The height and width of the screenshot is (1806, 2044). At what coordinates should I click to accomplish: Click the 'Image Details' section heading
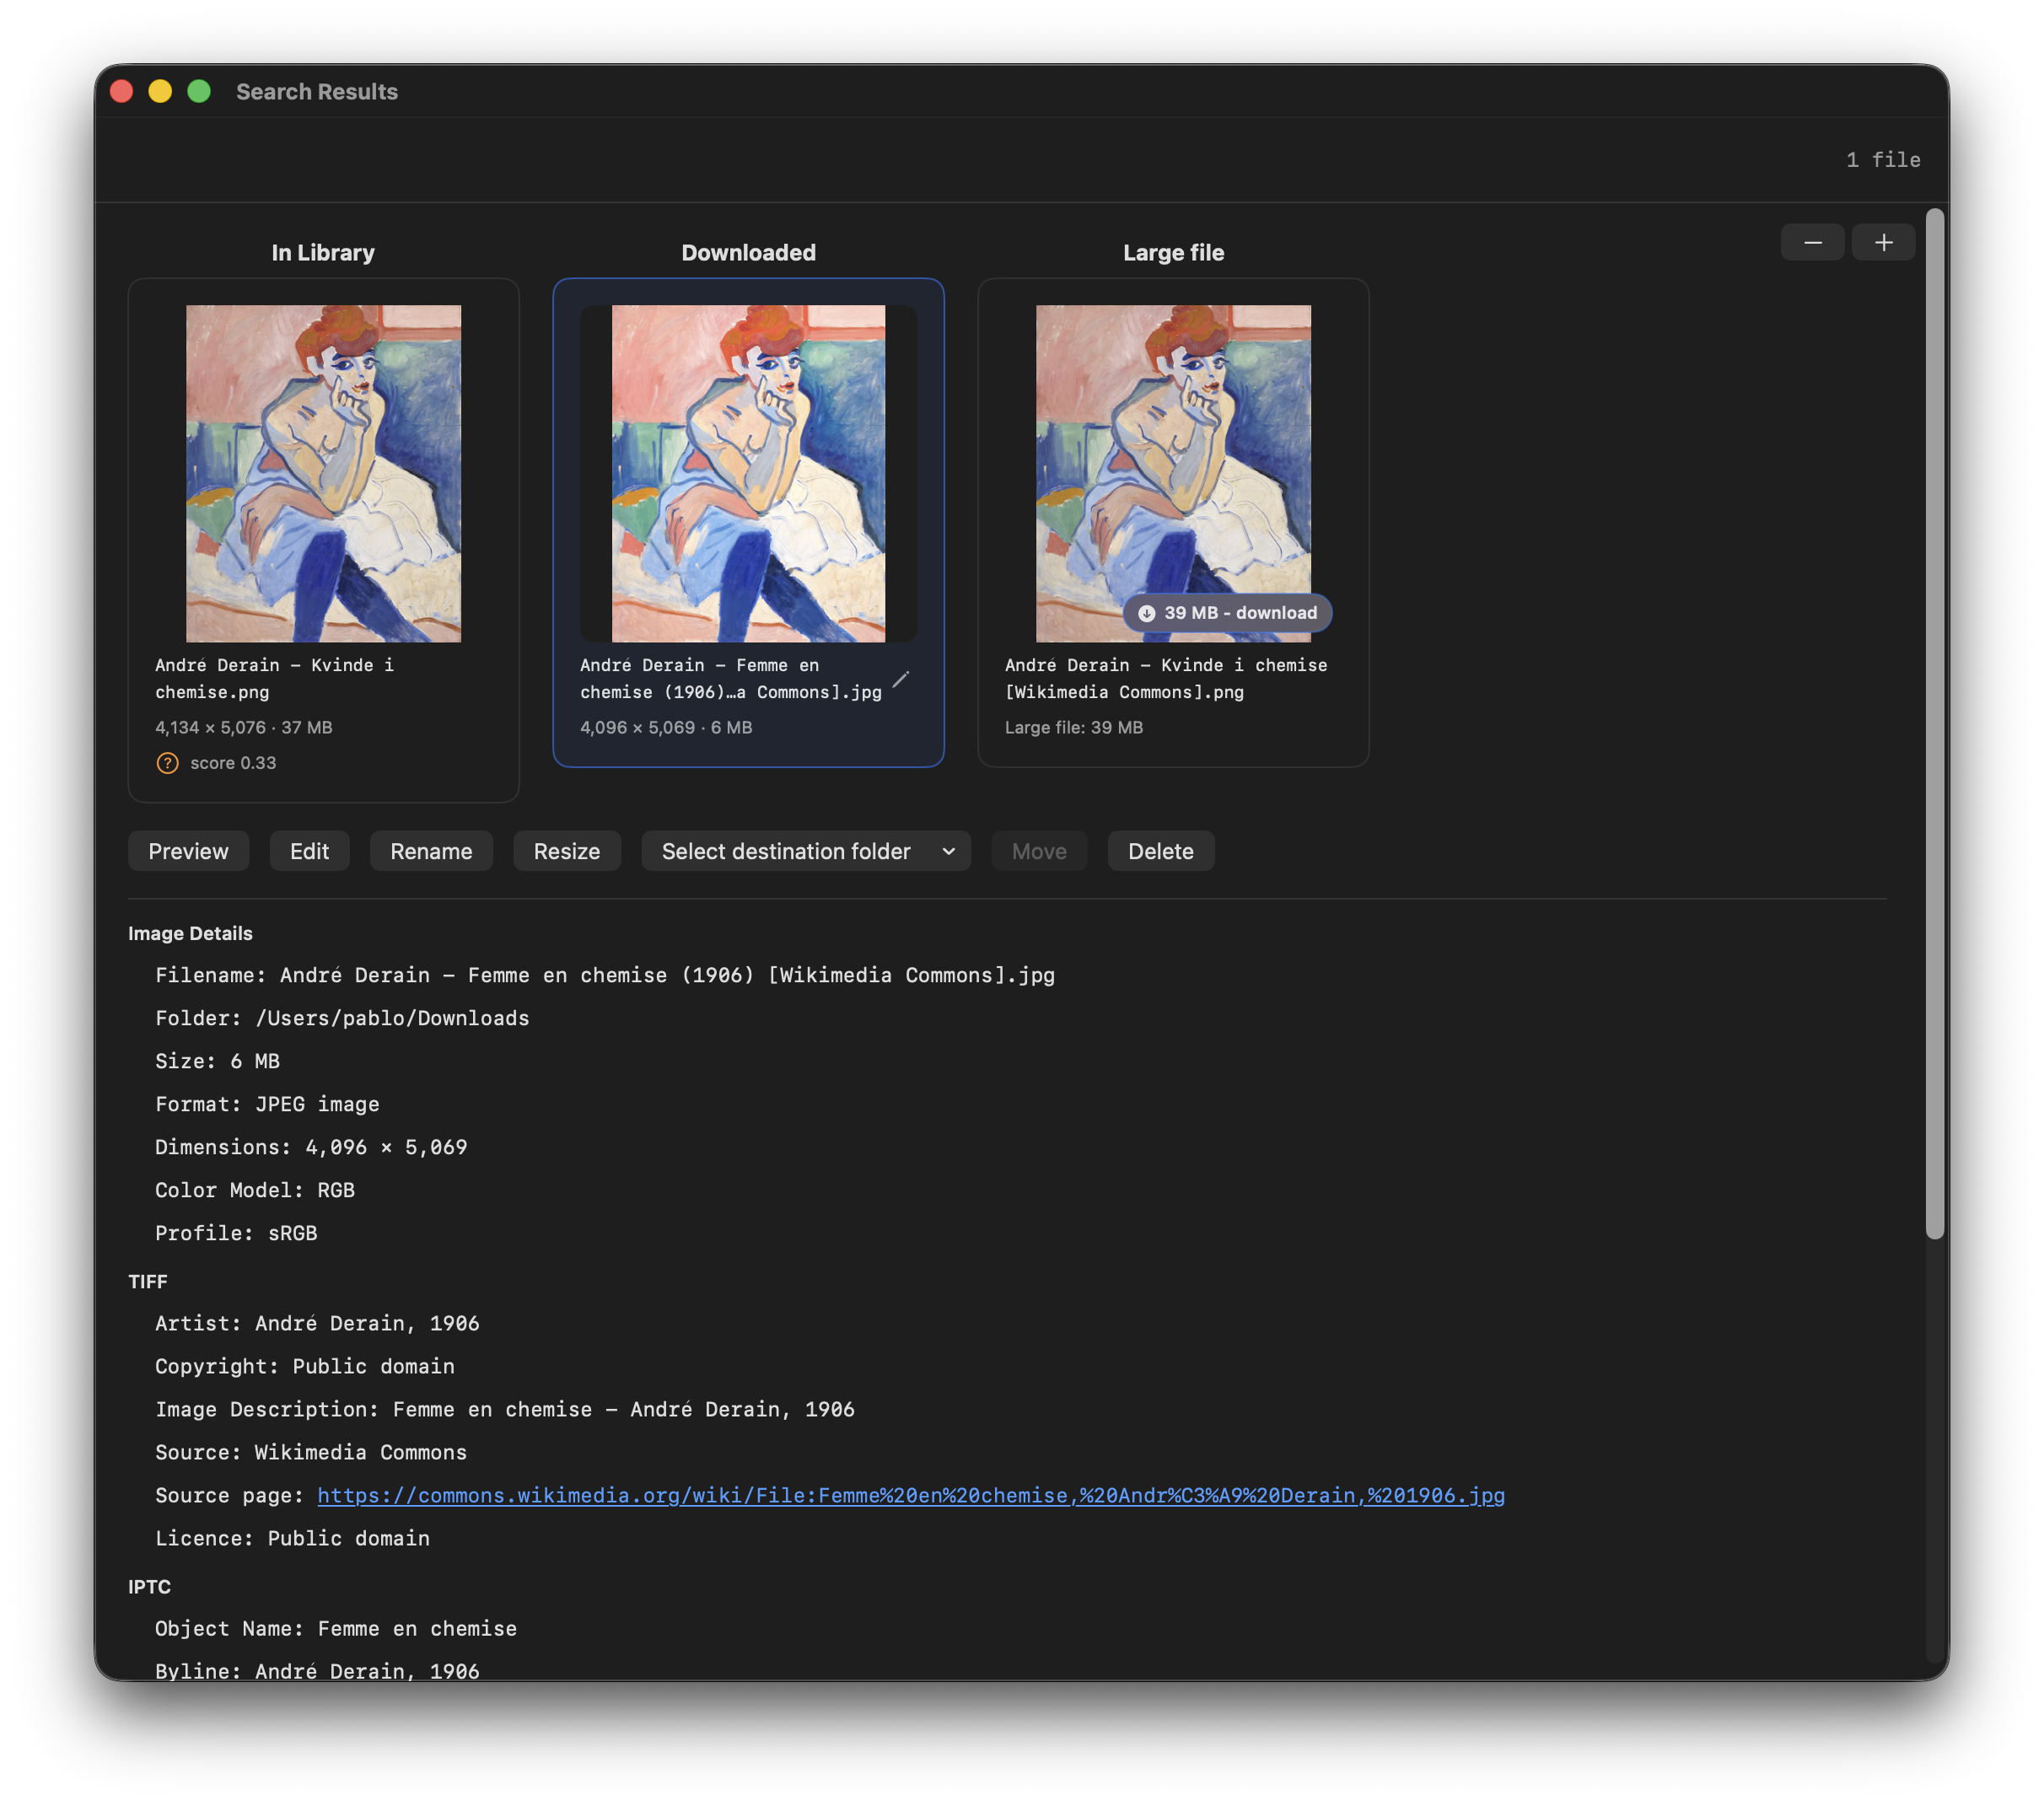tap(190, 933)
